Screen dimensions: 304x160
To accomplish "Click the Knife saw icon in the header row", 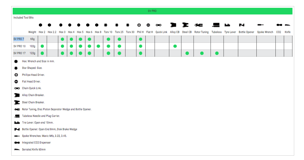I will coord(287,25).
